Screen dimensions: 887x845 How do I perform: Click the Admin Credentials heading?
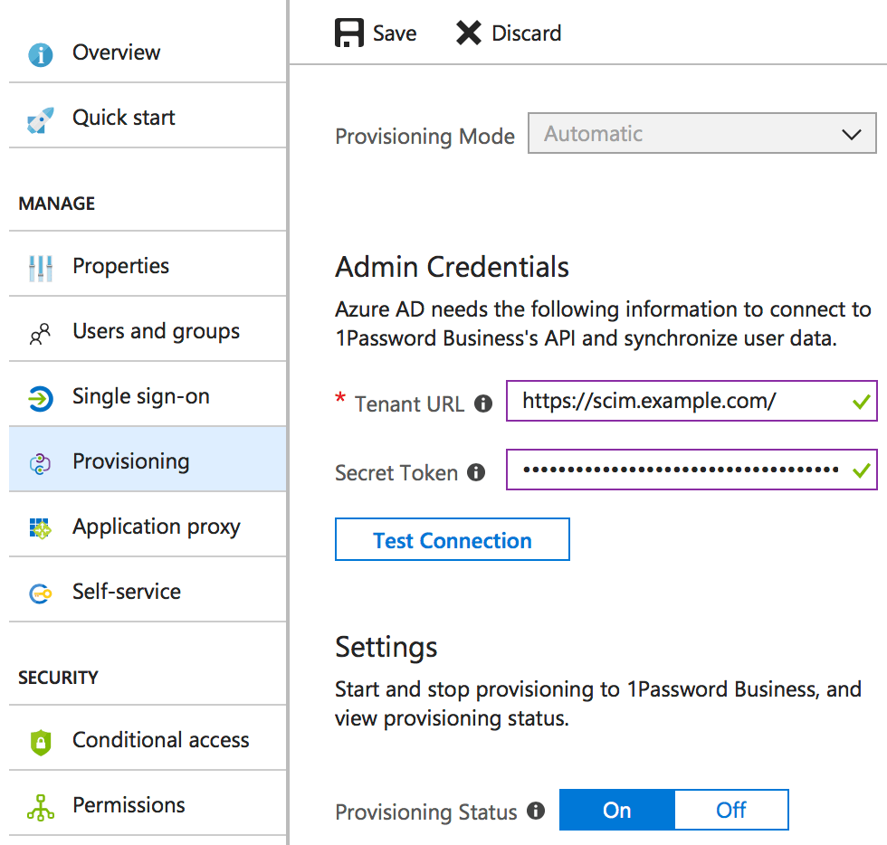pos(452,267)
